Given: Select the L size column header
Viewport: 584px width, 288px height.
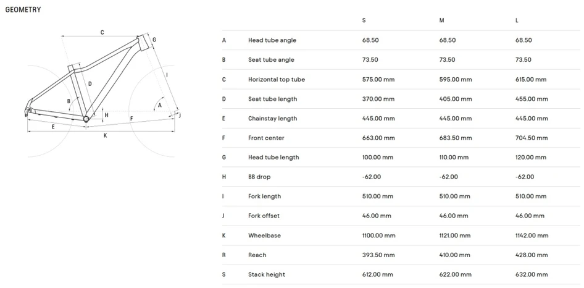Looking at the screenshot, I should (x=517, y=20).
